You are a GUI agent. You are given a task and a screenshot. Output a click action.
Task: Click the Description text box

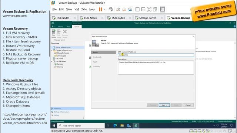[156, 68]
